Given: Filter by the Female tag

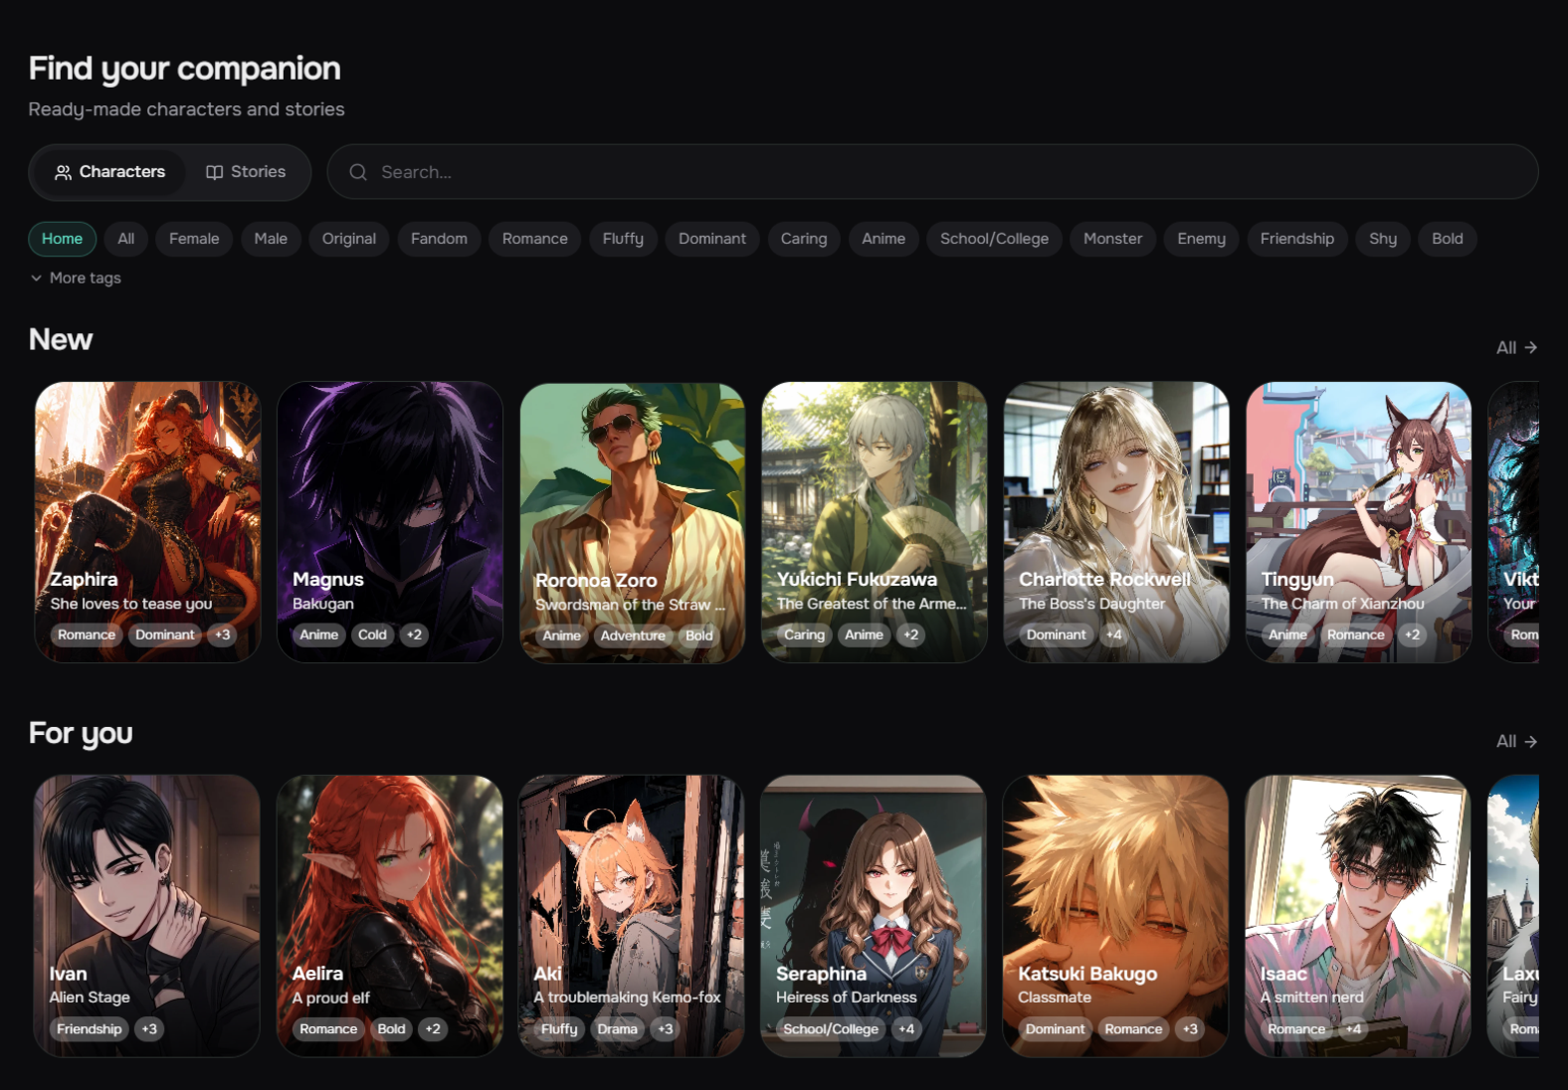Looking at the screenshot, I should [194, 239].
